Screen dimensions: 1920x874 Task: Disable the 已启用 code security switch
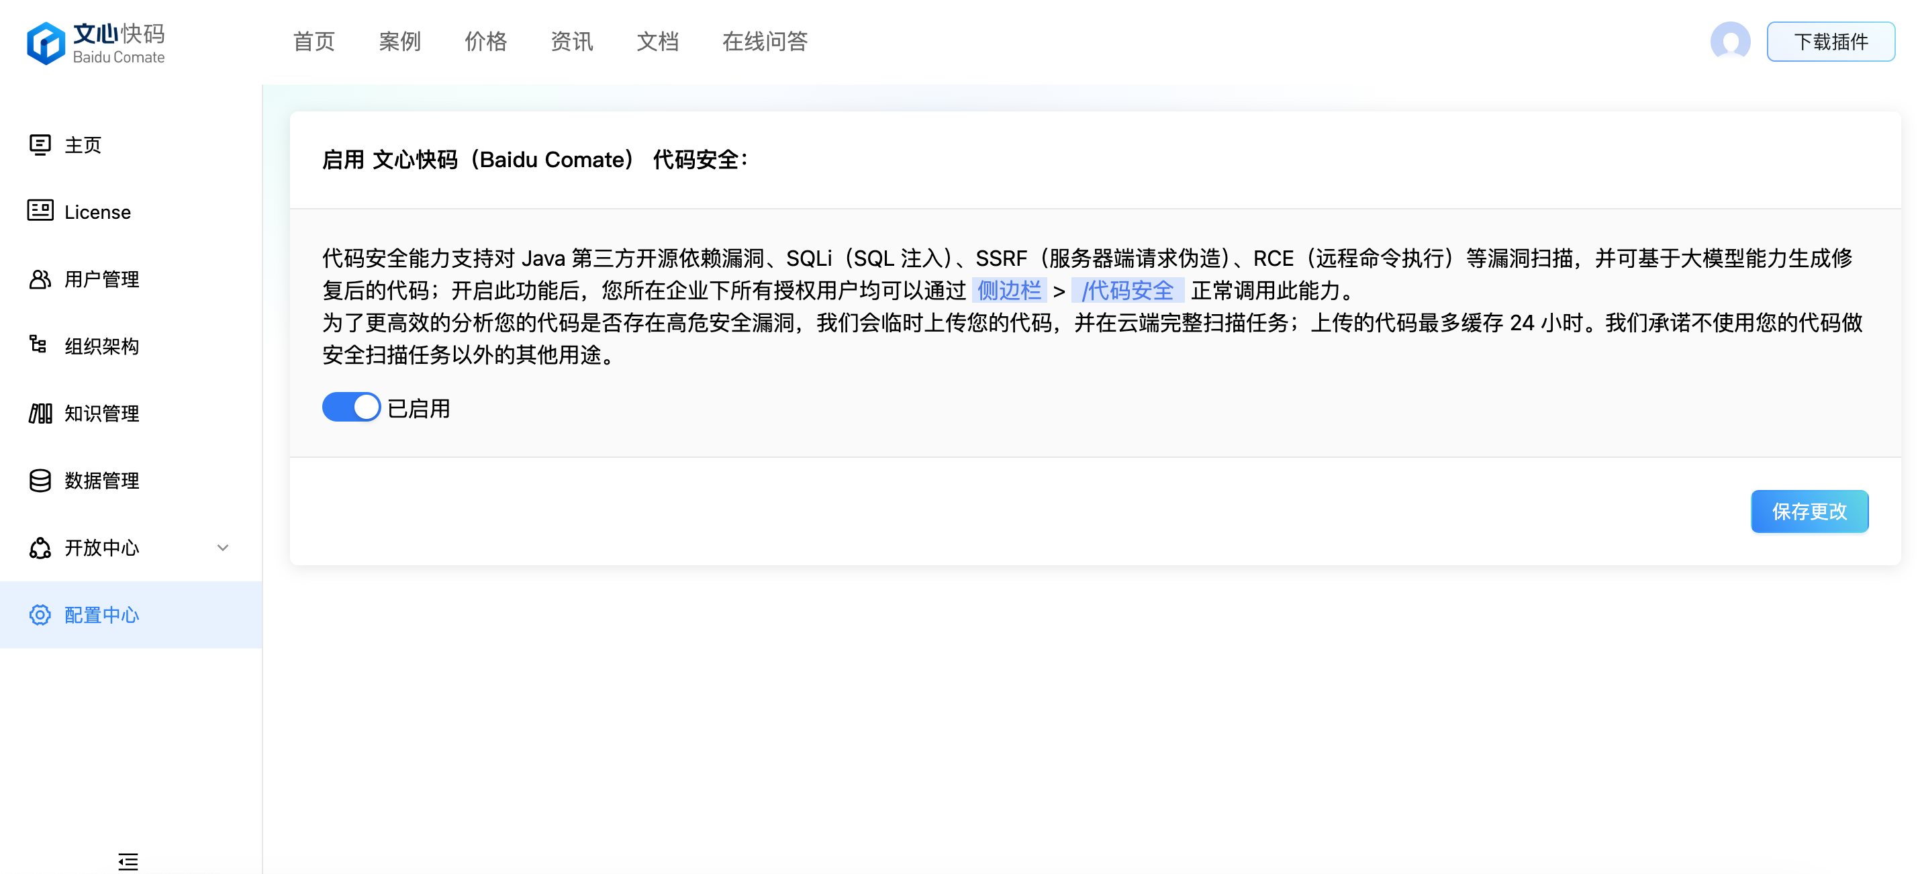(x=351, y=407)
